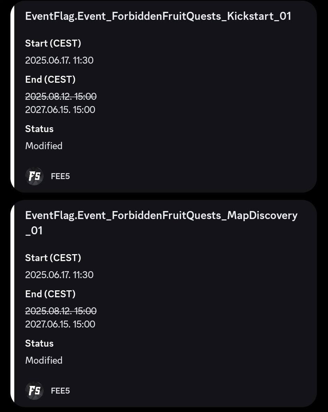Click the FEE5 footer name in the MapDiscovery_01 card
Screen dimensions: 328x412
coord(60,391)
